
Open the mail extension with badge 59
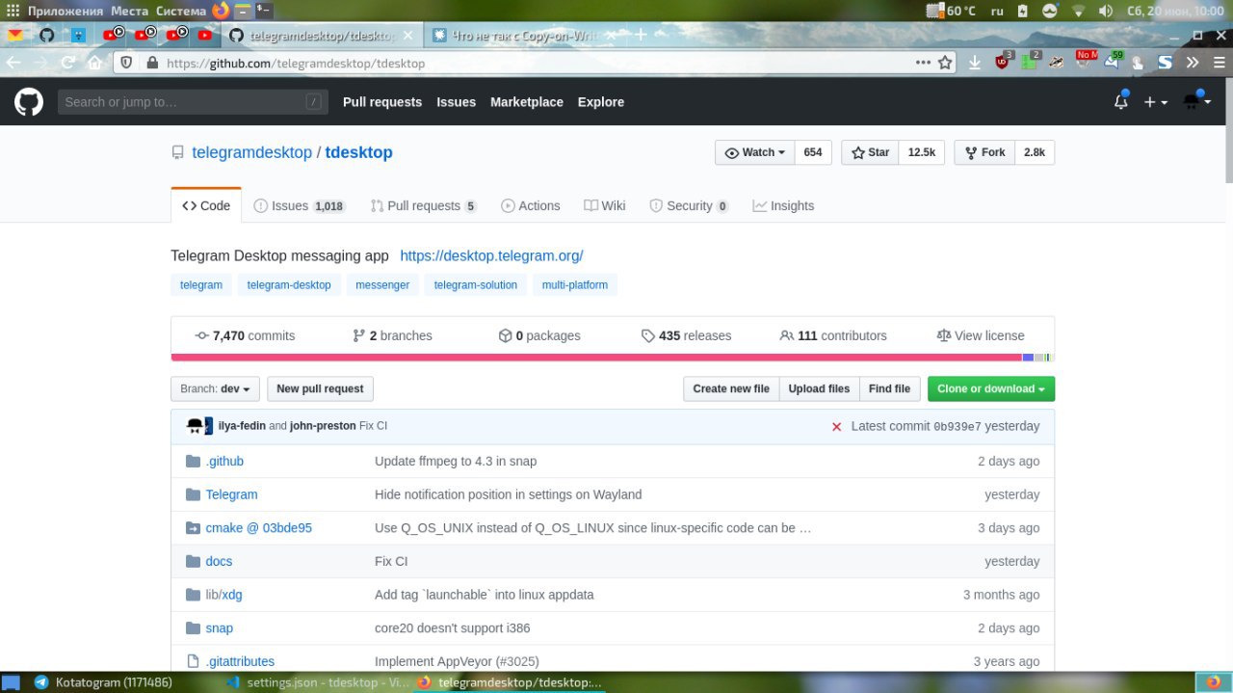(x=1113, y=62)
